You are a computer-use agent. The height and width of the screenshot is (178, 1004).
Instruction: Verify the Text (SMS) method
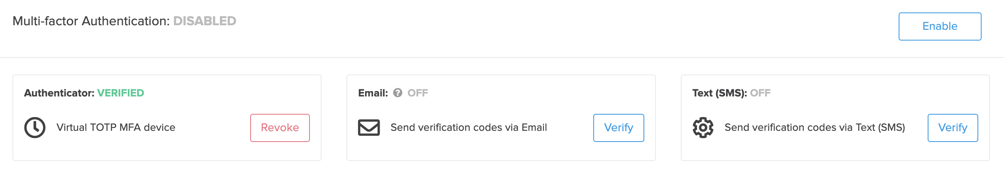point(953,128)
